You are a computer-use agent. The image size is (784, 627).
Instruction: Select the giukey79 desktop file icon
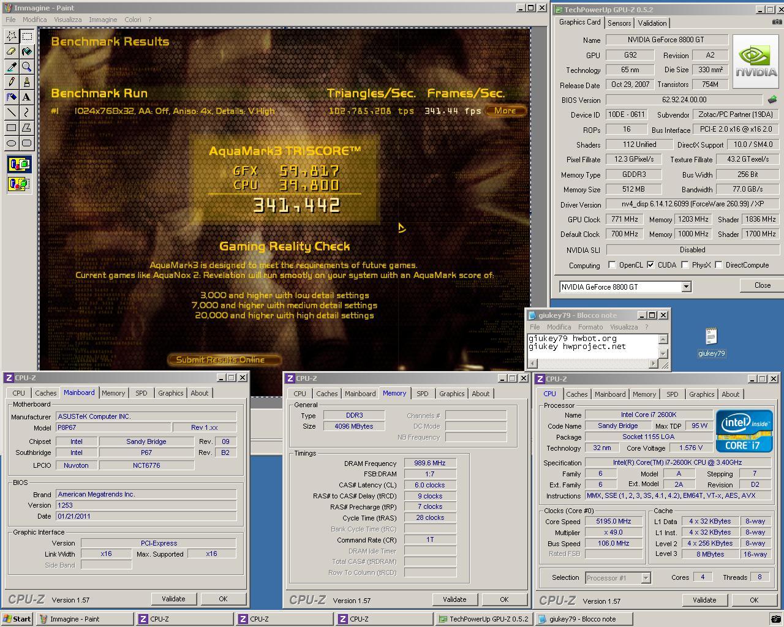click(x=711, y=342)
